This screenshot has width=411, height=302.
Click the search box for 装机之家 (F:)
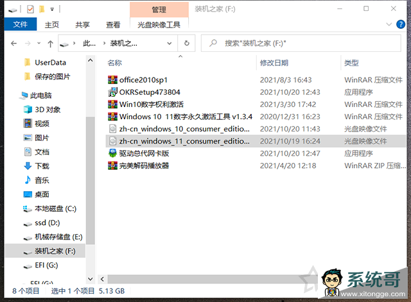[301, 43]
